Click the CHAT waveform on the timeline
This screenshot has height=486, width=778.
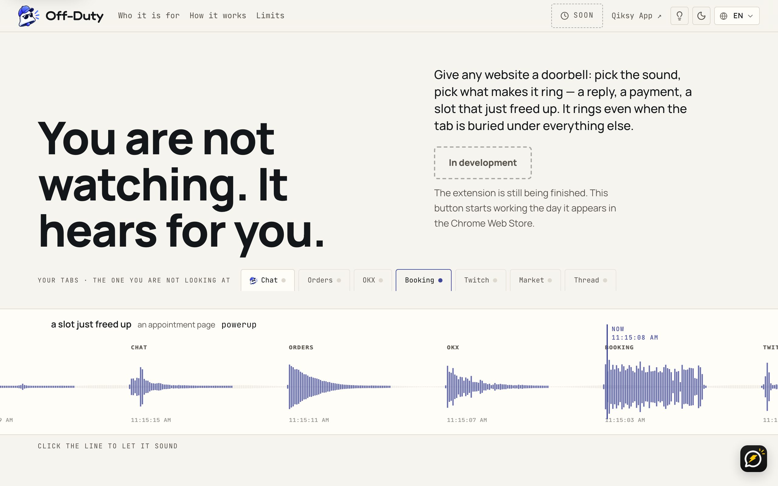[x=181, y=387]
